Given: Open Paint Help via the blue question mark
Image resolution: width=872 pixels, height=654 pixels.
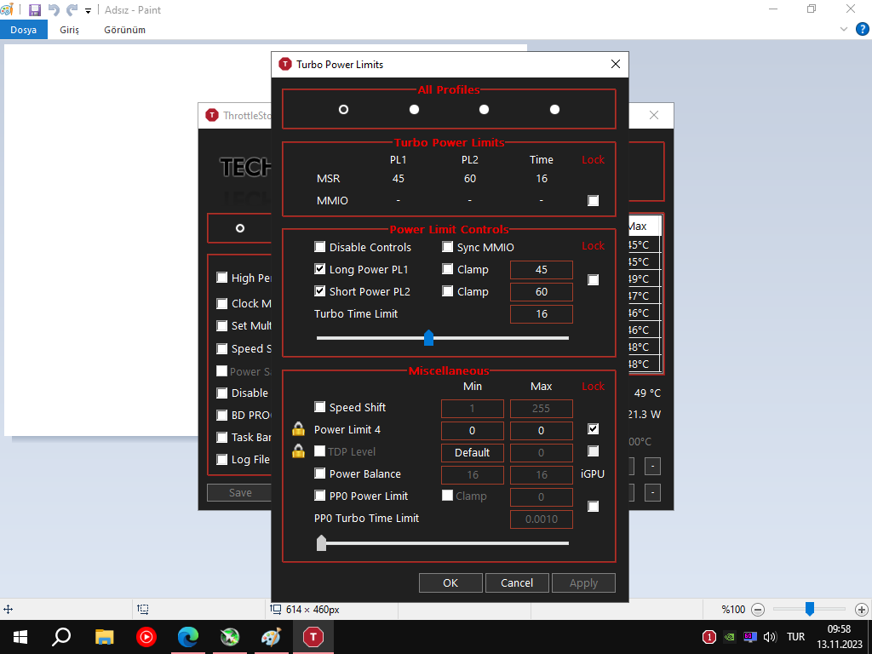Looking at the screenshot, I should tap(862, 30).
